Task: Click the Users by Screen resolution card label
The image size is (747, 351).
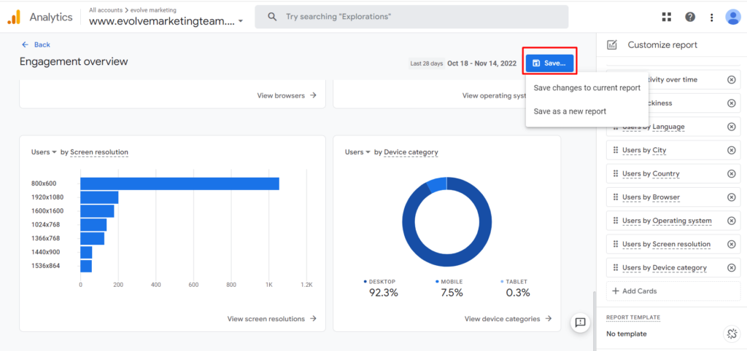Action: coord(667,244)
